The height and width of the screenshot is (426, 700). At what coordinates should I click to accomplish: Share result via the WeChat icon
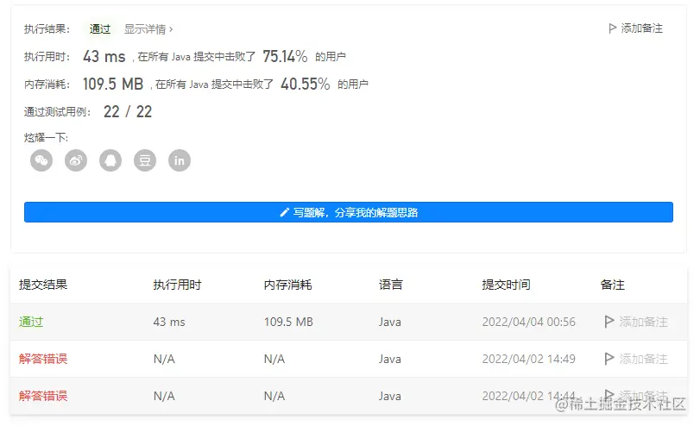click(x=41, y=160)
